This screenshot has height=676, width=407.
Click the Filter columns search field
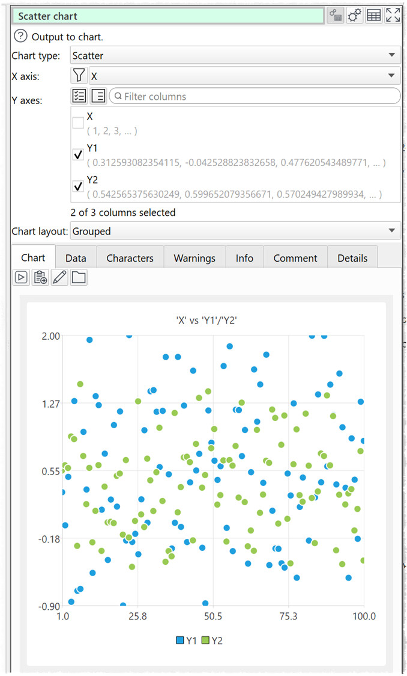coord(255,96)
